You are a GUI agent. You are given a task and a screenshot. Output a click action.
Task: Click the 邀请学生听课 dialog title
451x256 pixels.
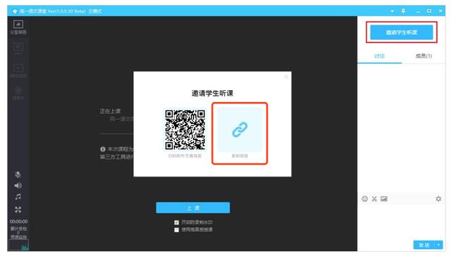tap(212, 94)
